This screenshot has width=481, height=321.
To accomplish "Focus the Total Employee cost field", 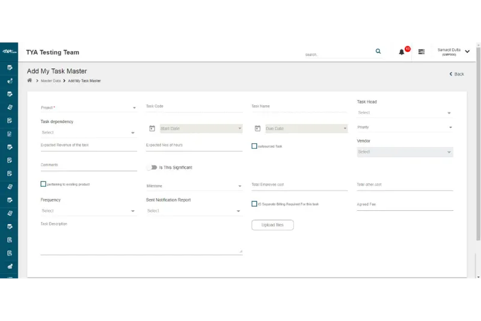I will coord(299,185).
